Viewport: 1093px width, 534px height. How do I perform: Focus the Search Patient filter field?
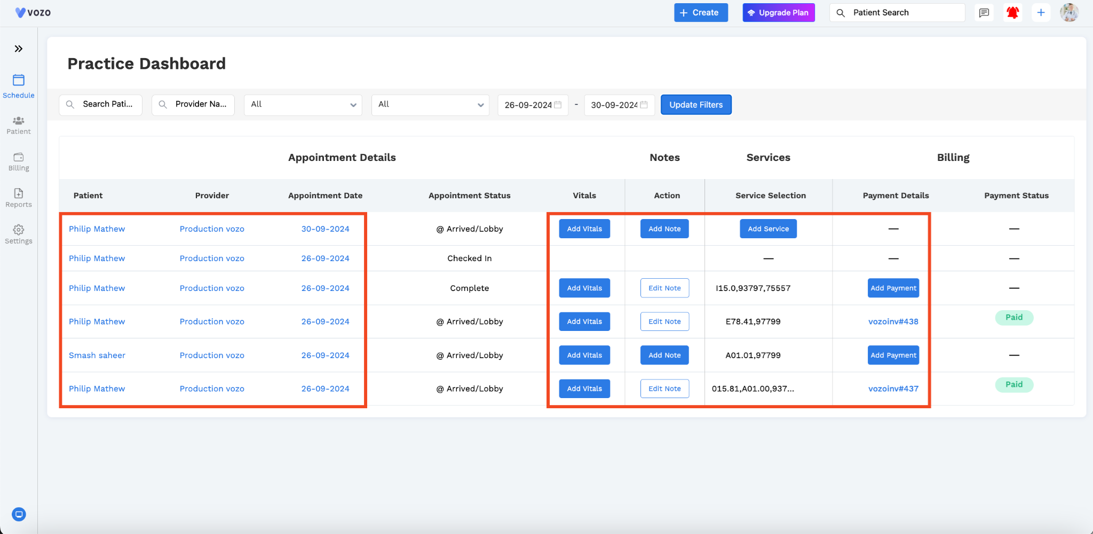(x=101, y=104)
